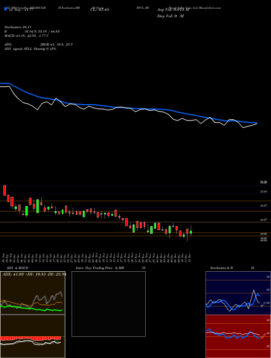This screenshot has height=358, width=271.
Task: Open the ADX line chart panel
Action: 33,293
